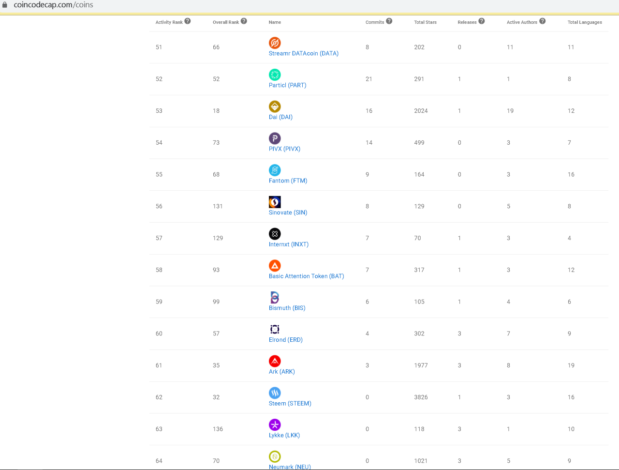
Task: Open the Dai (DAI) link
Action: pyautogui.click(x=280, y=117)
